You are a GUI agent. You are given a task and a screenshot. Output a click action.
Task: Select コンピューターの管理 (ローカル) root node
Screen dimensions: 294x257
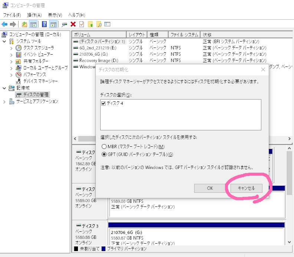click(35, 34)
